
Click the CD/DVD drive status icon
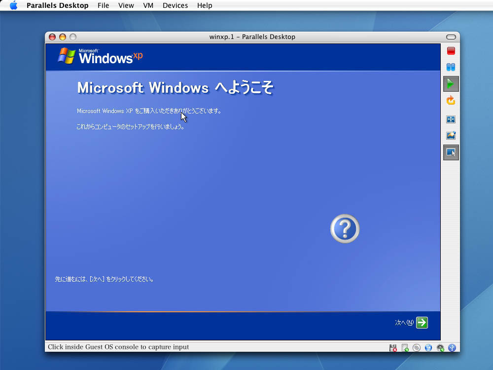(417, 348)
